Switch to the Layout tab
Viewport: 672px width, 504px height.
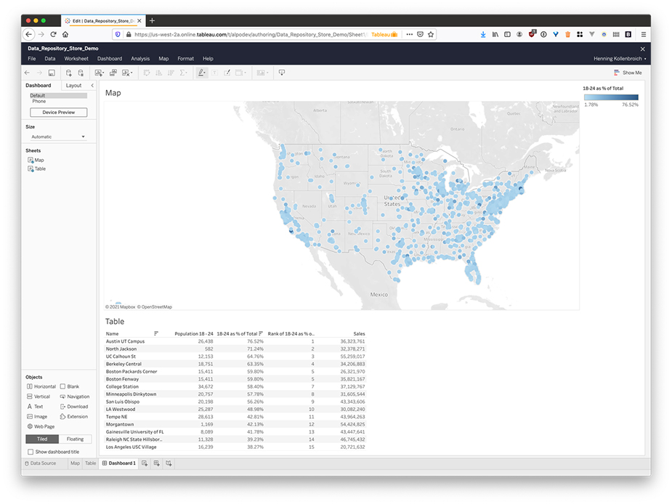[73, 85]
